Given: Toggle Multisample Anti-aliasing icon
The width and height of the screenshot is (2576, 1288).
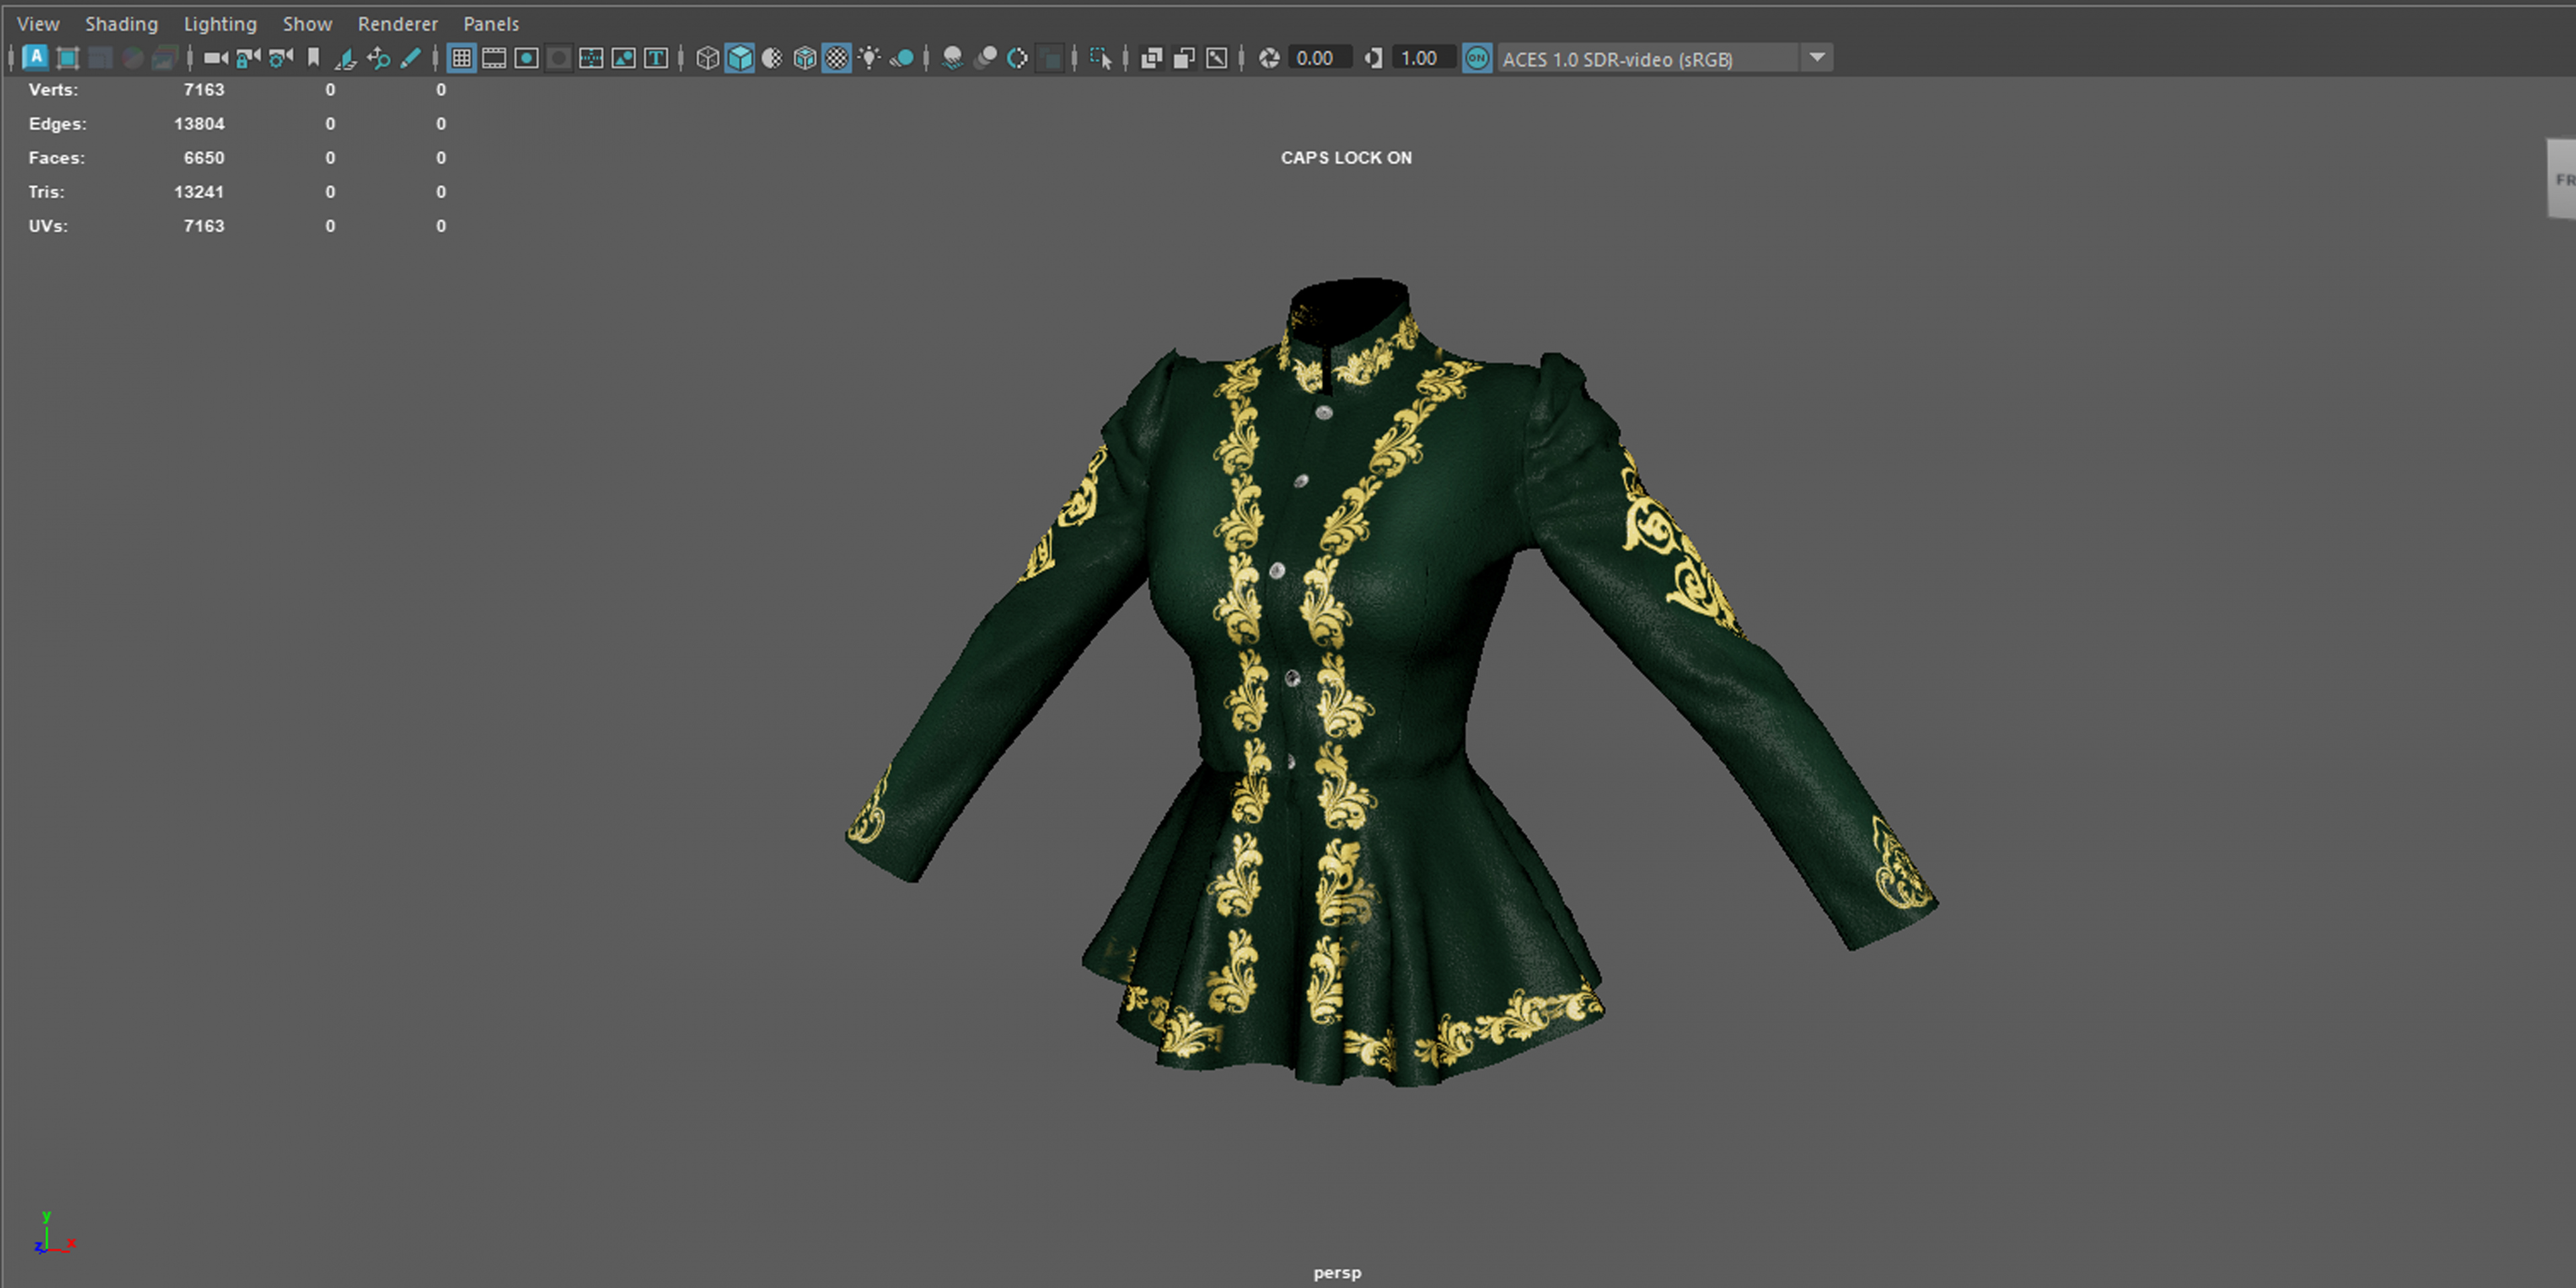Looking at the screenshot, I should [x=1017, y=58].
